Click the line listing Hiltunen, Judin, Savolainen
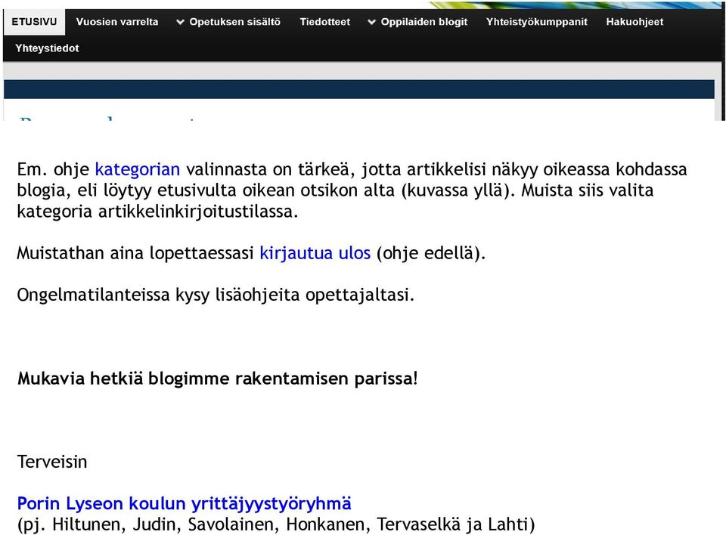The height and width of the screenshot is (535, 726). coord(276,525)
